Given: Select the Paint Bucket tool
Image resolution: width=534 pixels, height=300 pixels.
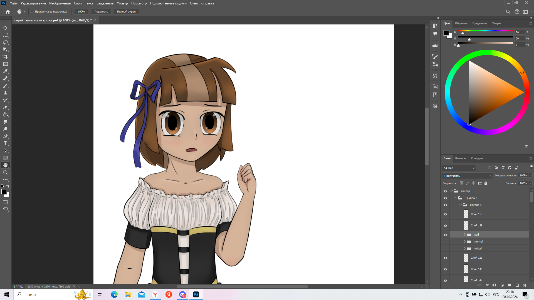Looking at the screenshot, I should pyautogui.click(x=5, y=115).
